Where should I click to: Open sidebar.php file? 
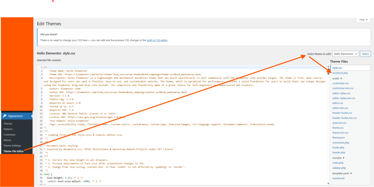339,168
